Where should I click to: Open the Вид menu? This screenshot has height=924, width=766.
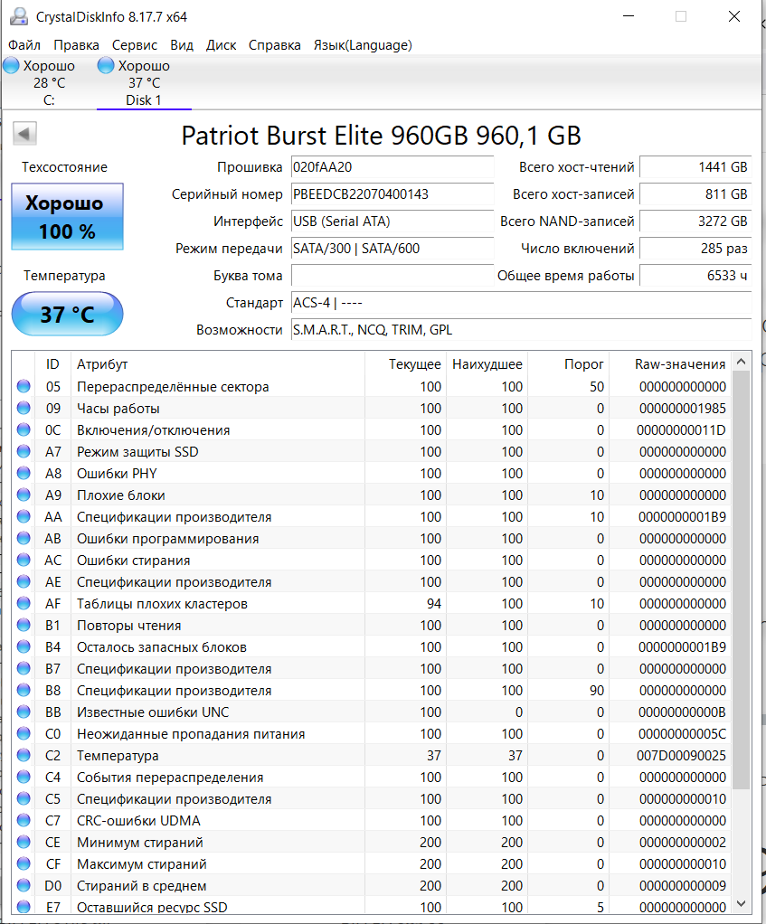(182, 45)
